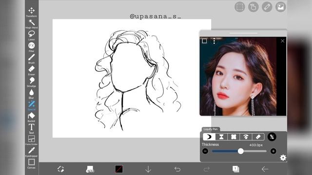Image resolution: width=312 pixels, height=175 pixels.
Task: Select the Transform tool
Action: pyautogui.click(x=31, y=12)
